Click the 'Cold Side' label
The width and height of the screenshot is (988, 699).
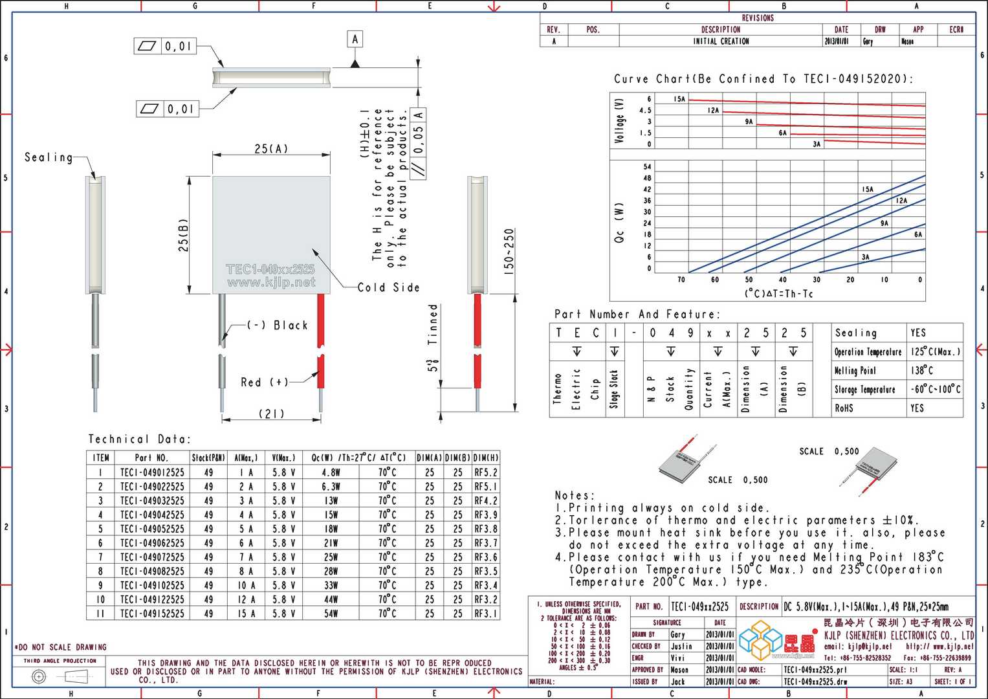click(388, 287)
